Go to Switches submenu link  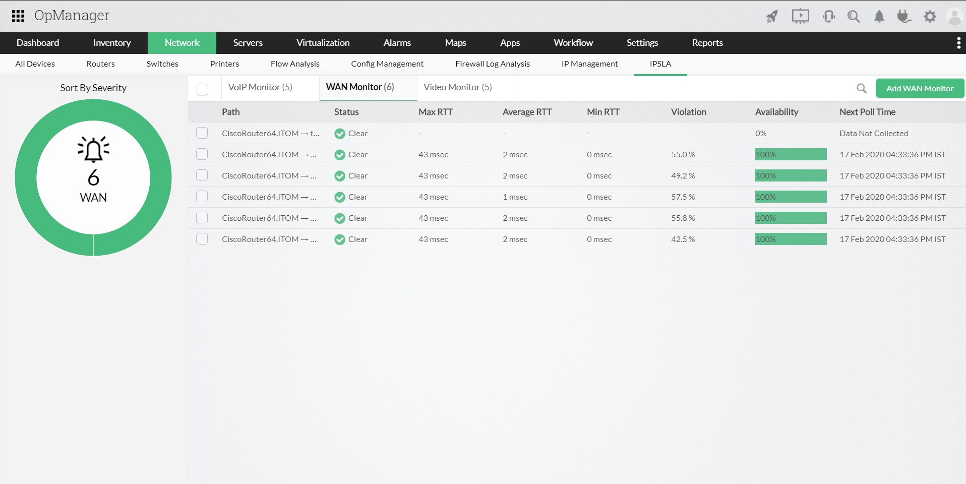[162, 64]
